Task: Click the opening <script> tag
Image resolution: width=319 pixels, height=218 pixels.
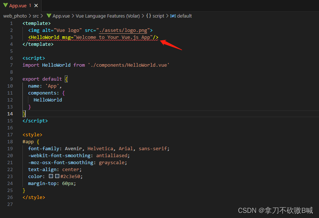Action: coord(34,58)
